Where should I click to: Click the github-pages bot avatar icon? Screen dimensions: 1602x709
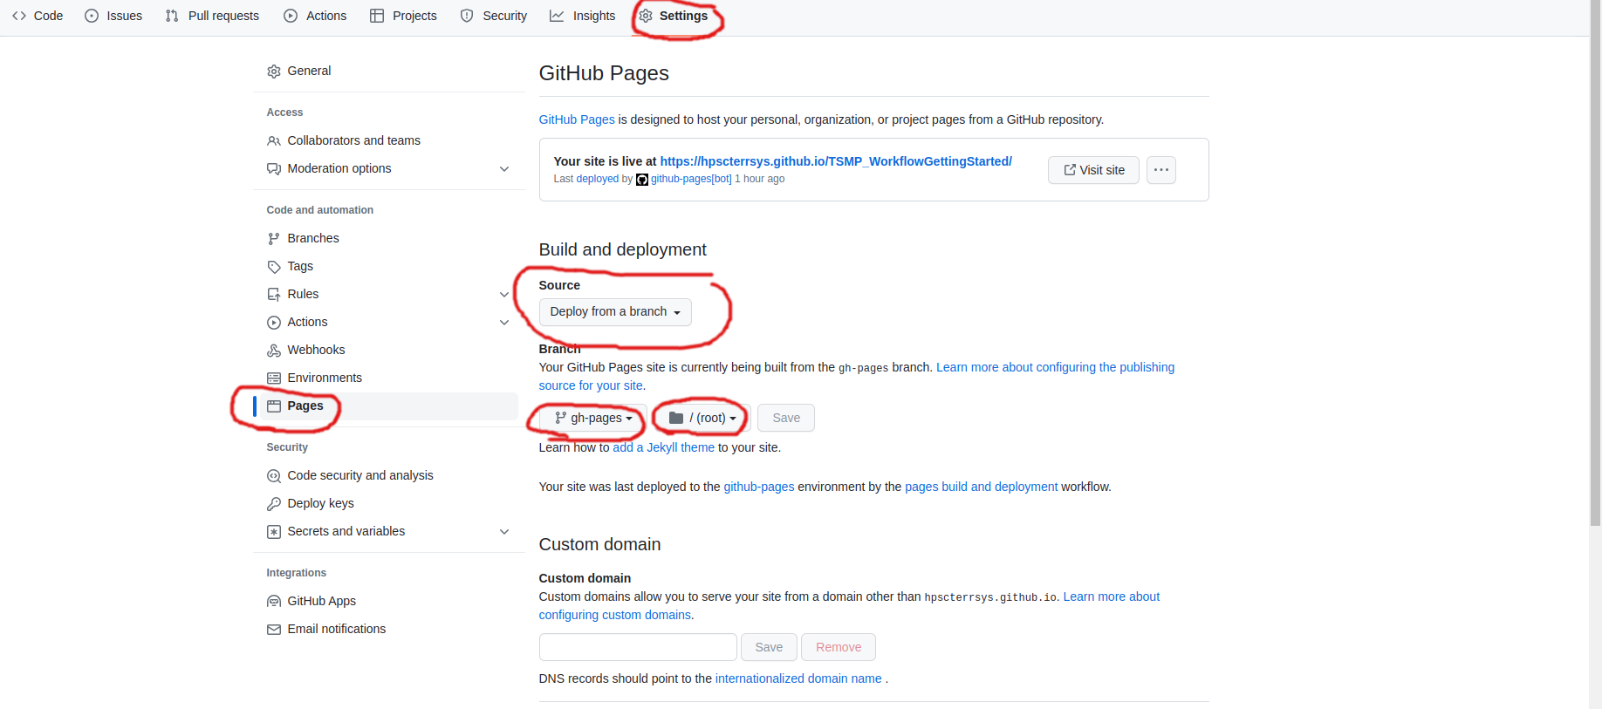[642, 180]
